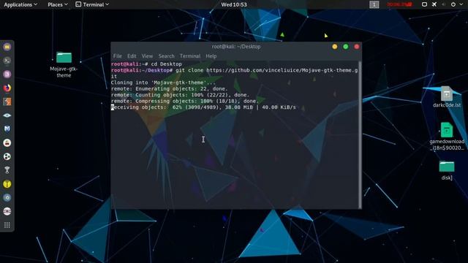Show all applications grid
Screen dimensions: 468x263
coord(7,225)
